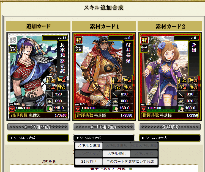Click the scroll intelligence icon on 糸姫 card
The height and width of the screenshot is (172, 205).
[181, 108]
